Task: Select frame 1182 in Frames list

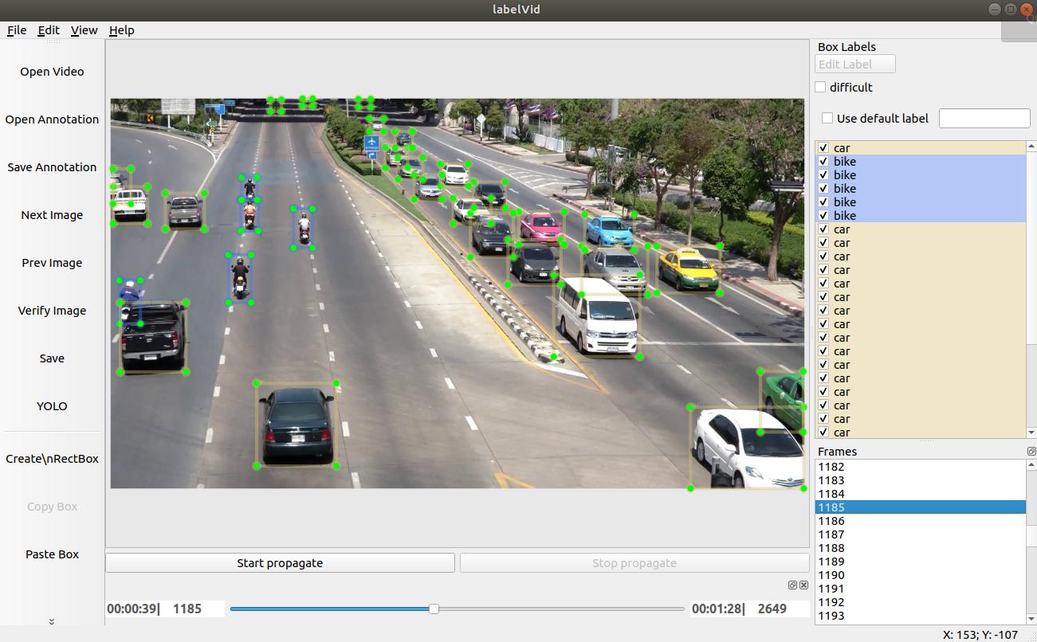Action: [x=920, y=467]
